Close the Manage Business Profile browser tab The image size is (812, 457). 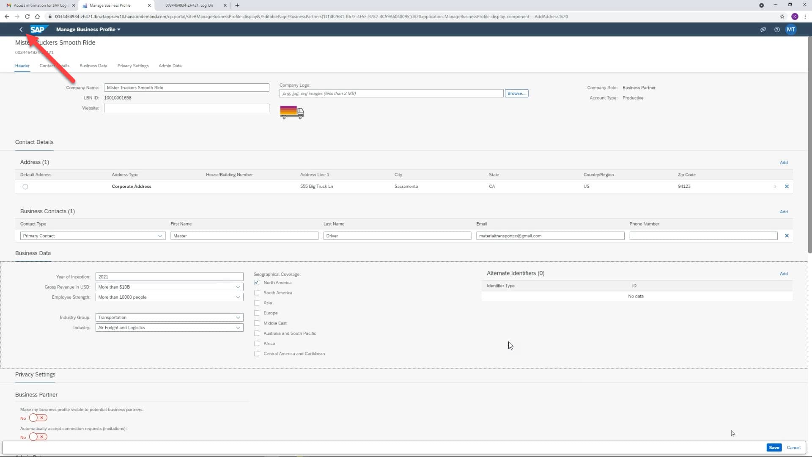point(149,6)
